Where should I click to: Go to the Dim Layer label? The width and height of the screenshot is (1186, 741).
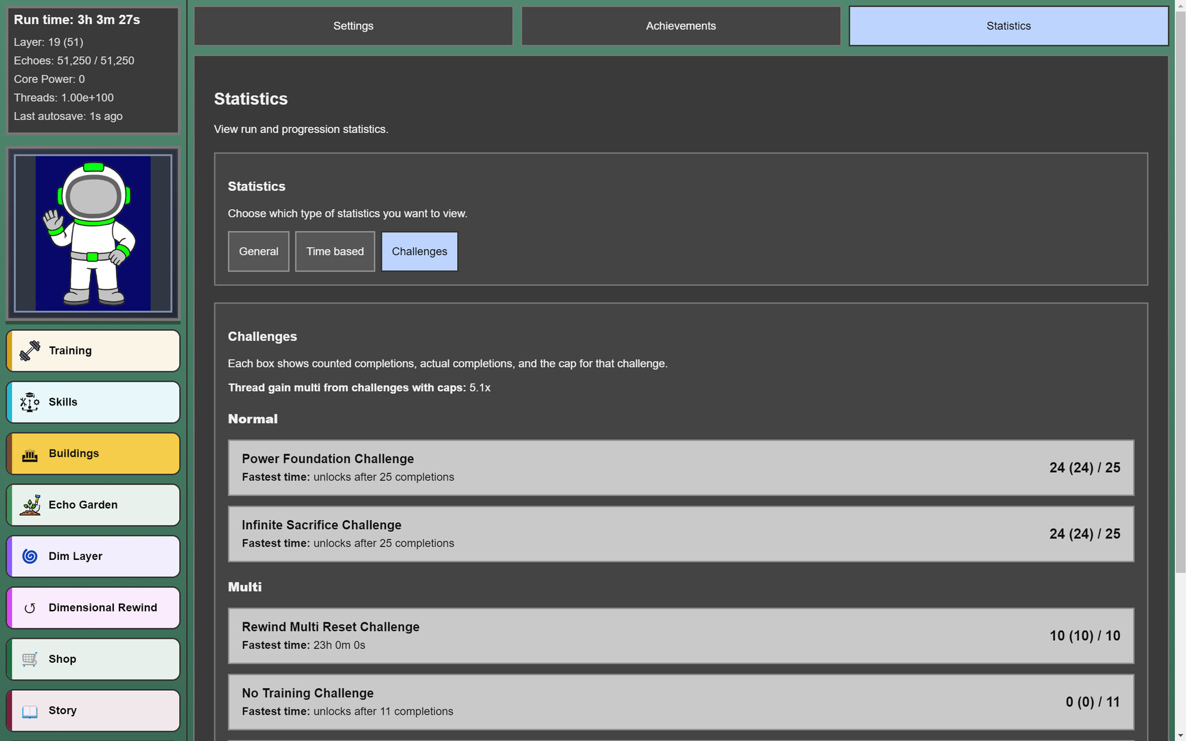tap(75, 556)
